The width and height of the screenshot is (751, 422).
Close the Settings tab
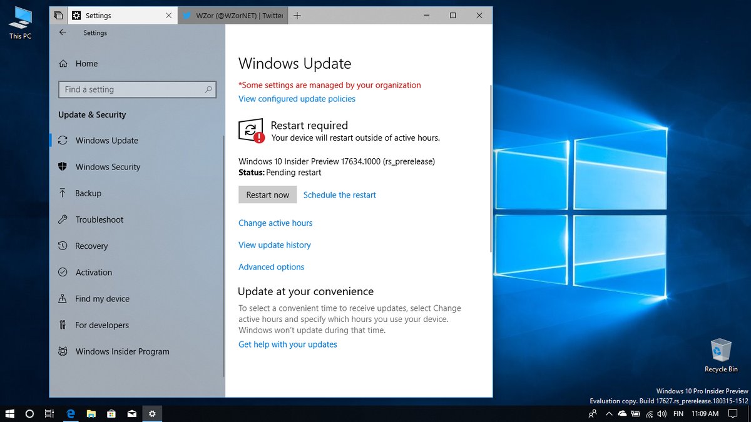click(x=169, y=16)
